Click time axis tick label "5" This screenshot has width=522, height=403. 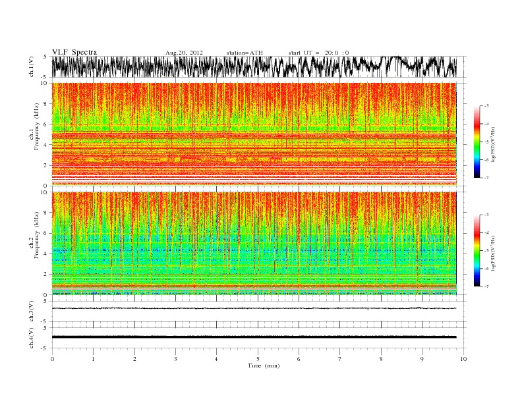tap(258, 359)
